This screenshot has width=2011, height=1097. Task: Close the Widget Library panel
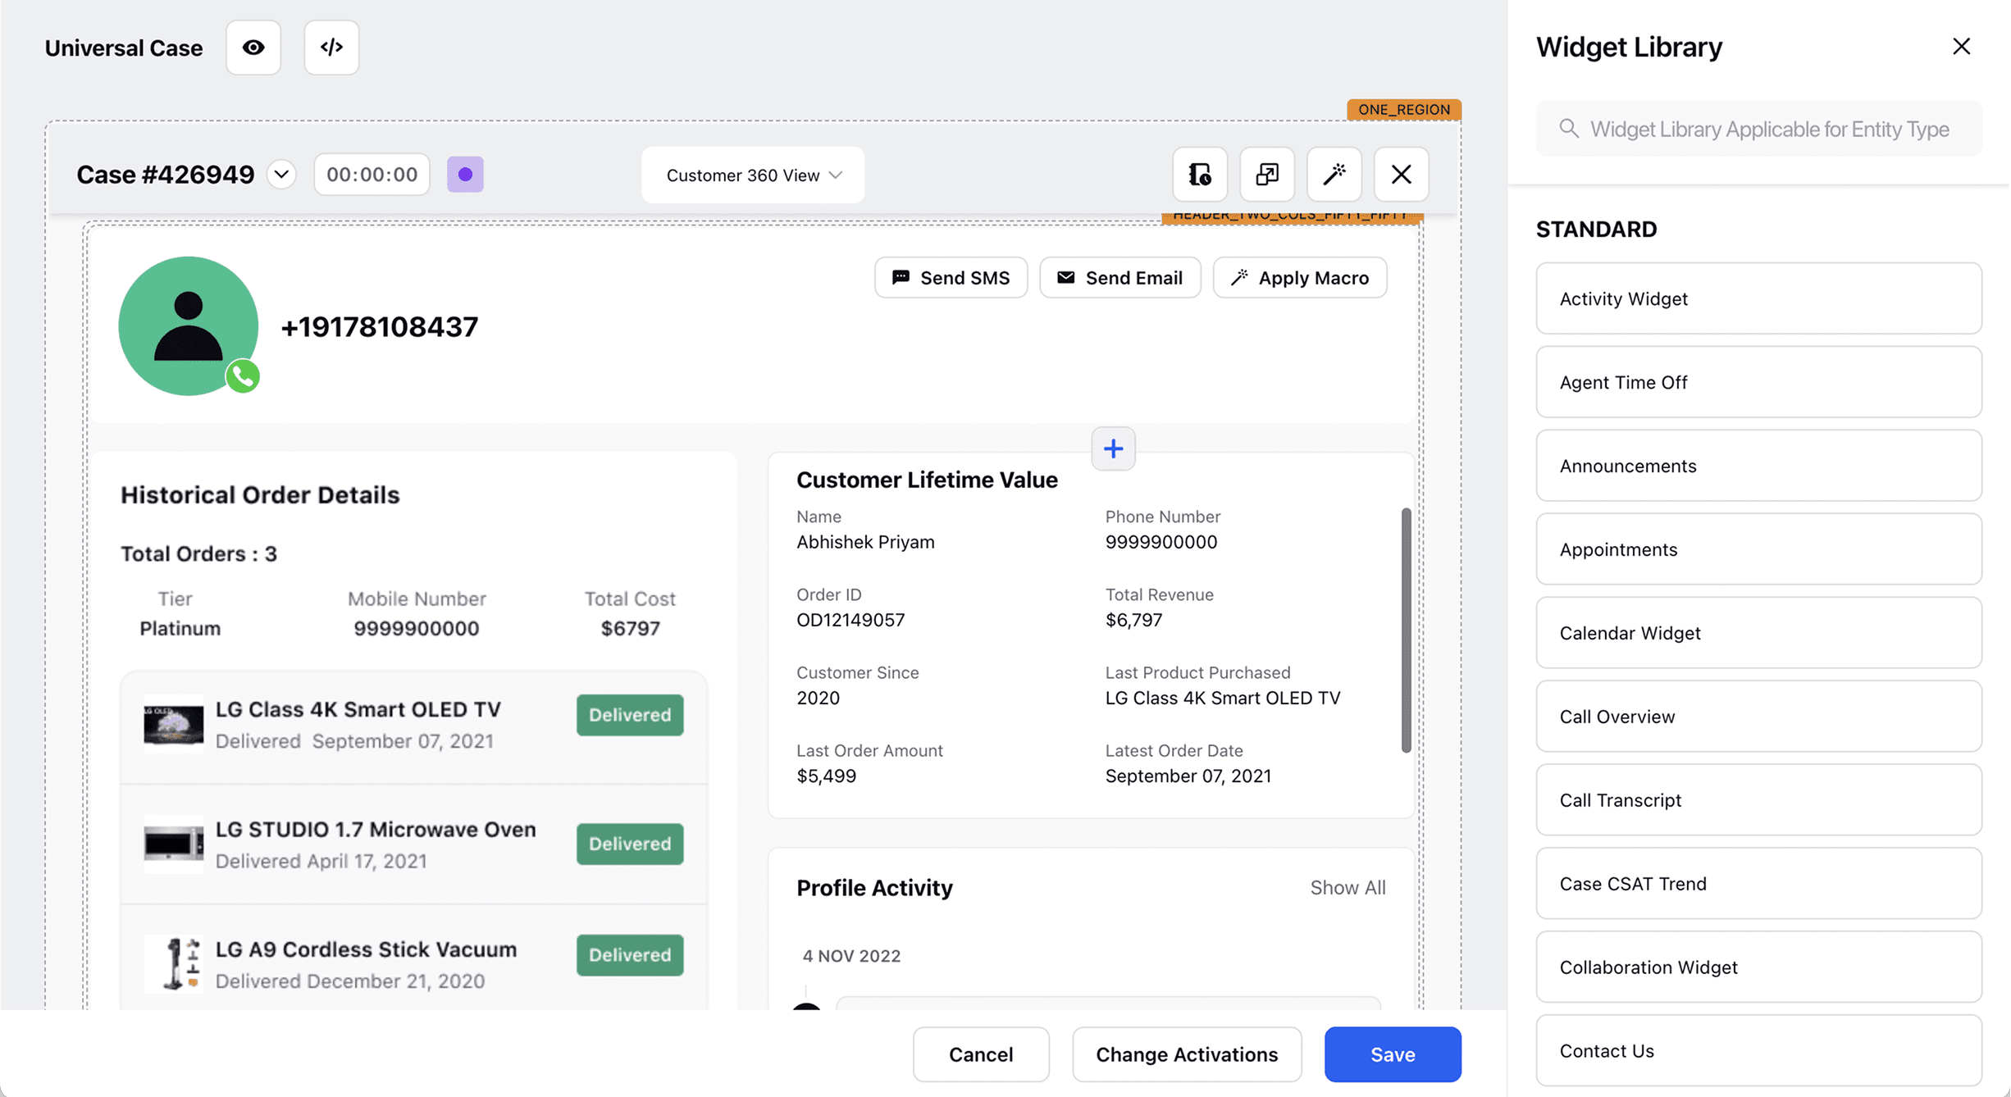[x=1961, y=47]
